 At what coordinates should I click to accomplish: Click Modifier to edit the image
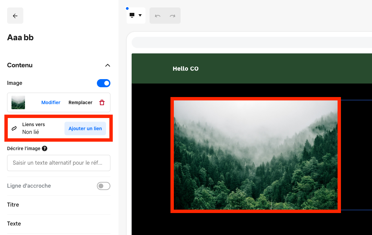coord(51,102)
